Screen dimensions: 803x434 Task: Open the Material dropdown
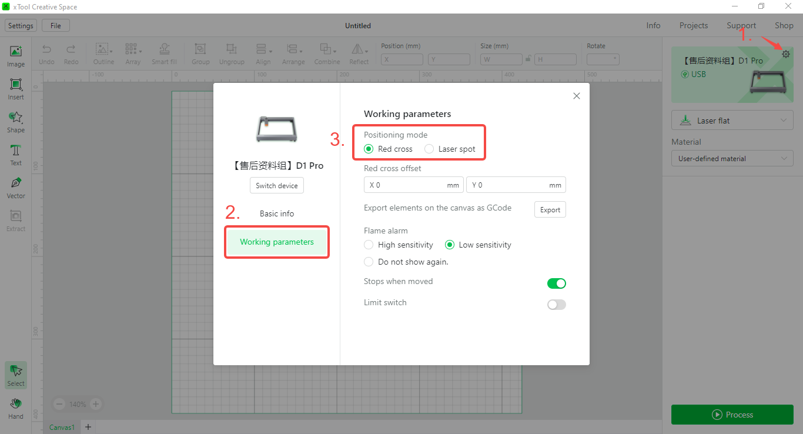pos(732,158)
